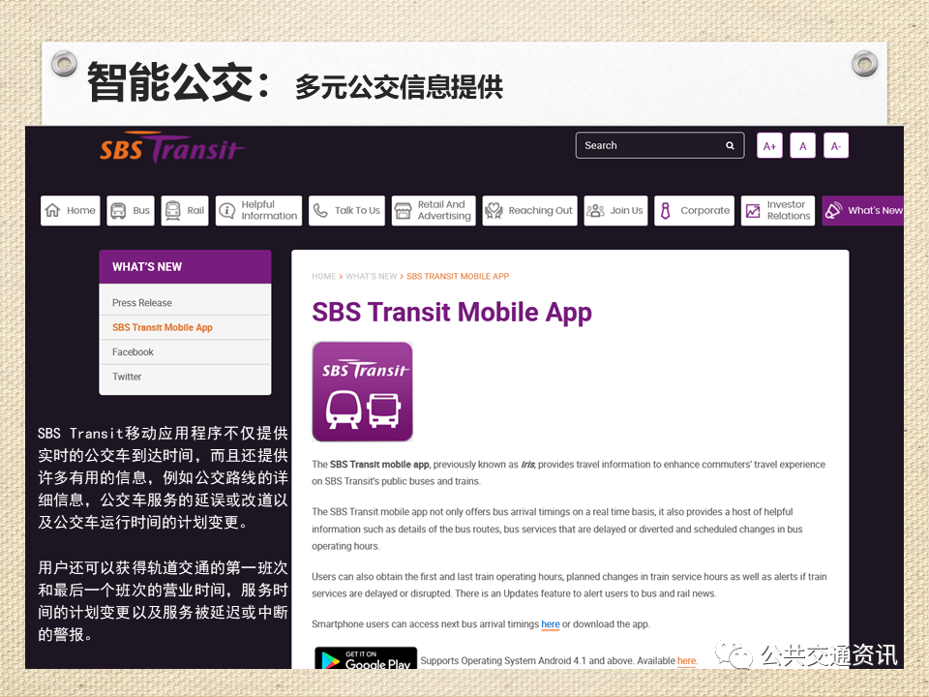
Task: Click the What's New megaphone icon
Action: point(833,210)
